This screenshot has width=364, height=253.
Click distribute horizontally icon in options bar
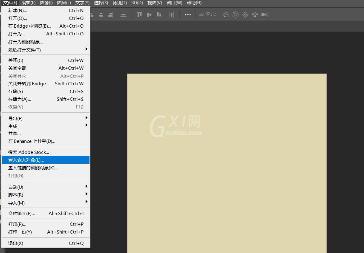click(171, 15)
